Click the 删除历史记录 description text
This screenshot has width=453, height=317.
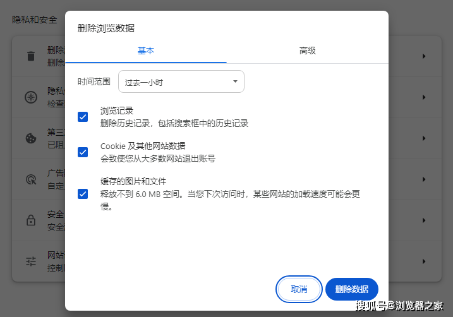tap(174, 123)
